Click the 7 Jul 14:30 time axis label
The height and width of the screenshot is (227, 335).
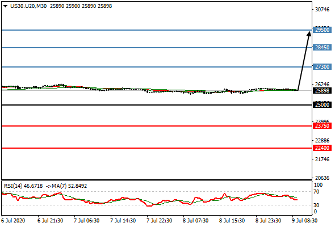pyautogui.click(x=123, y=221)
